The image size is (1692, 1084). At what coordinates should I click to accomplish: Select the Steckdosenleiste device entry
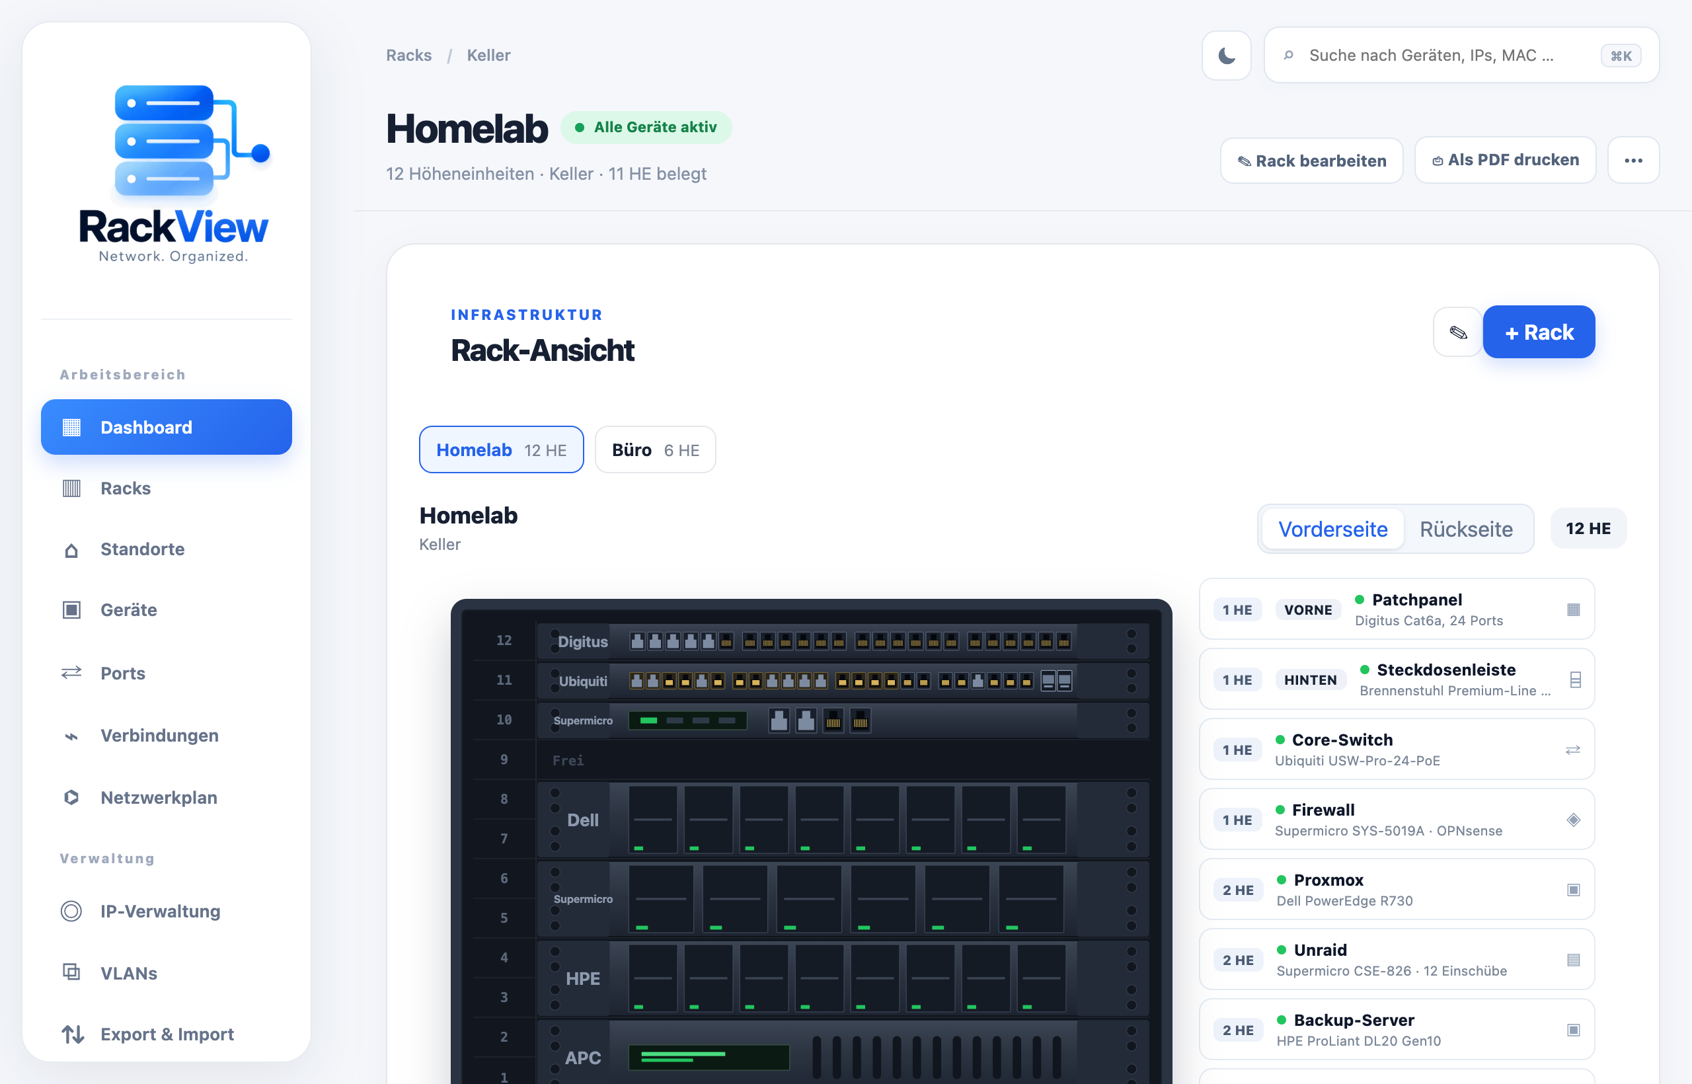[1397, 679]
